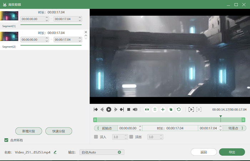
Task: Jump to the start of video
Action: [96, 109]
